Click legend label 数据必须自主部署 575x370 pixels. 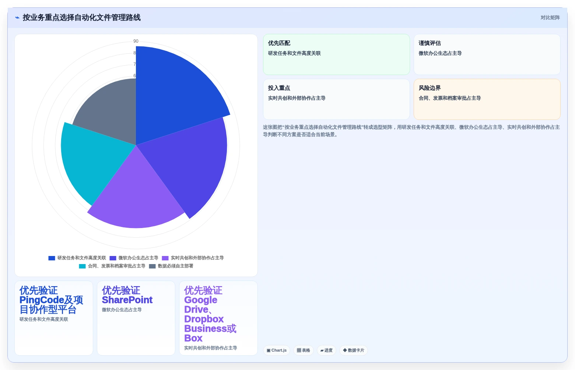175,266
